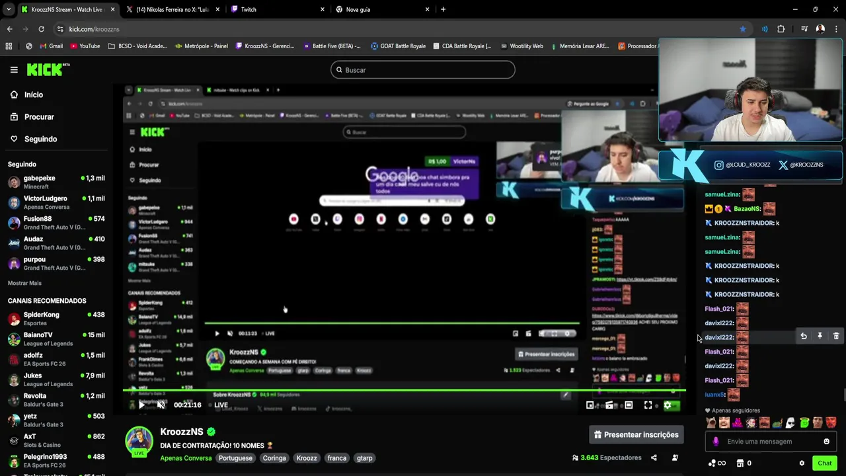Screen dimensions: 846x476
Task: Open the YouTube bookmark
Action: [x=85, y=46]
